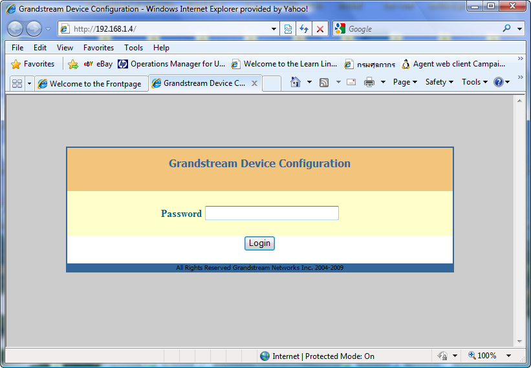Expand the command bar overflow chevron
This screenshot has width=531, height=368.
coord(521,77)
